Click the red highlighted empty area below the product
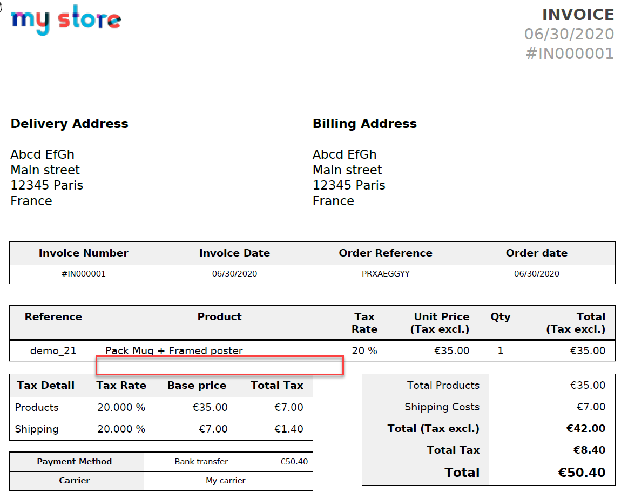 (x=219, y=366)
